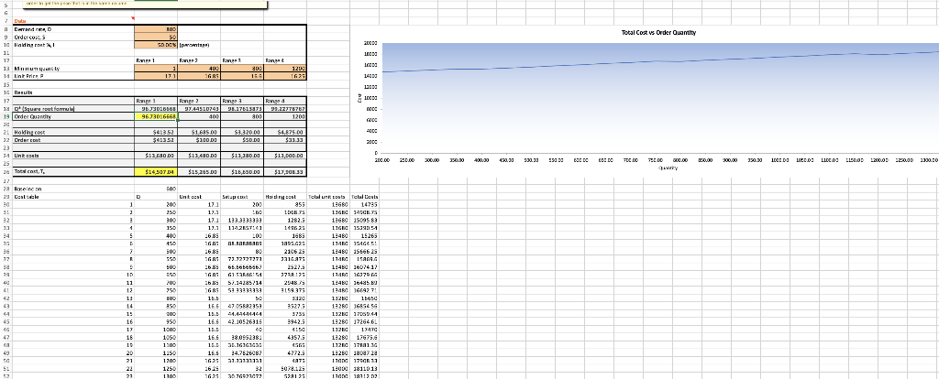Viewport: 939px width, 379px height.
Task: Select setup cost cell 133.3333333
Action: click(x=242, y=220)
